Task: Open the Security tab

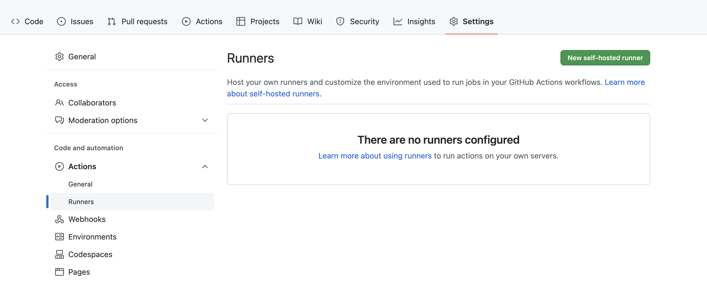Action: point(358,21)
